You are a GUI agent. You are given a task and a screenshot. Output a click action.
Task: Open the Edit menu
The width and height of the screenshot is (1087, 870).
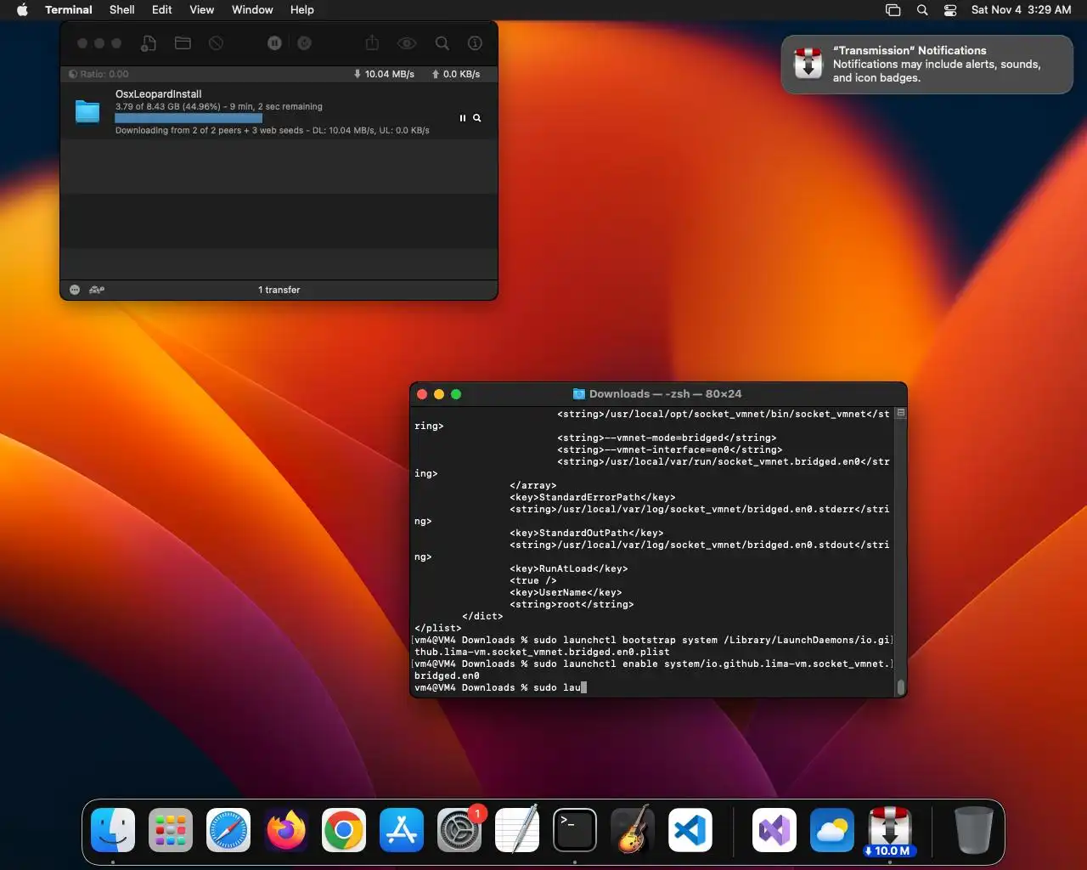162,10
